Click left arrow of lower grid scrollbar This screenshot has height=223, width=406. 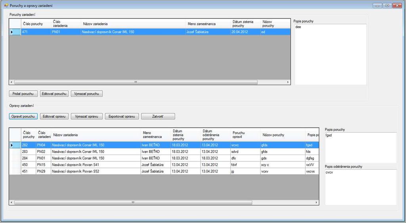(x=11, y=202)
